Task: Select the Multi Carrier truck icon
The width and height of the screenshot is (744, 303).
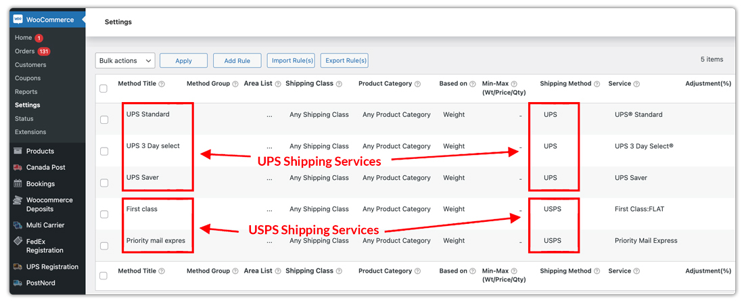Action: (x=18, y=225)
